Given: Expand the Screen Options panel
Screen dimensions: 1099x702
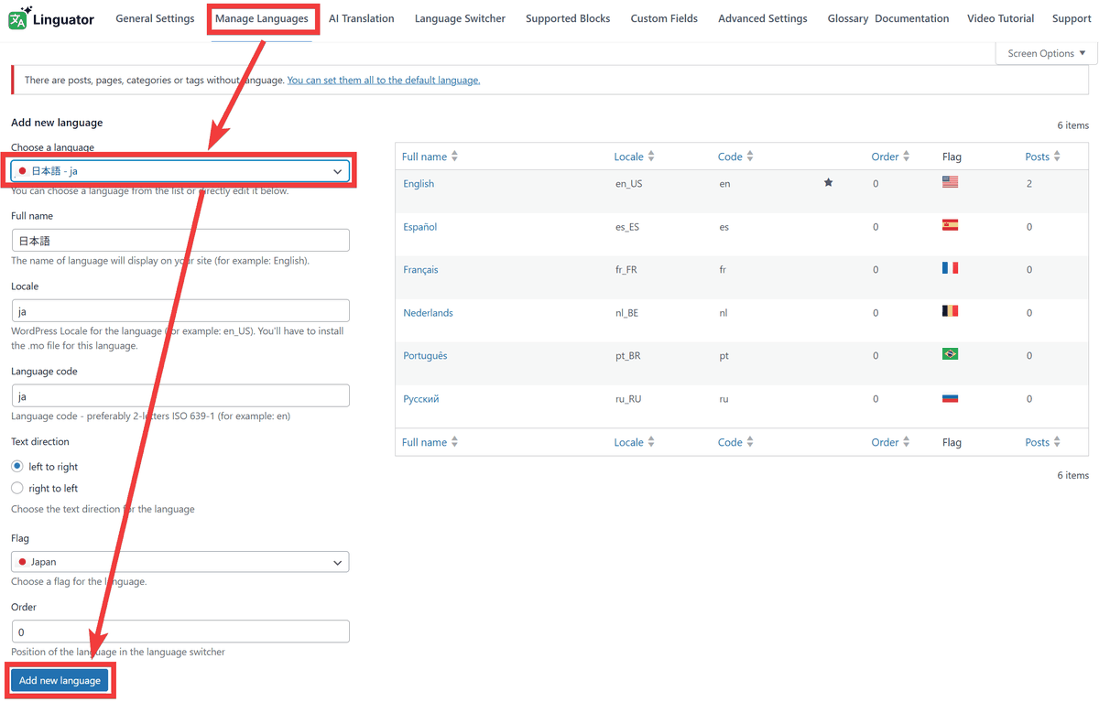Looking at the screenshot, I should click(1046, 53).
